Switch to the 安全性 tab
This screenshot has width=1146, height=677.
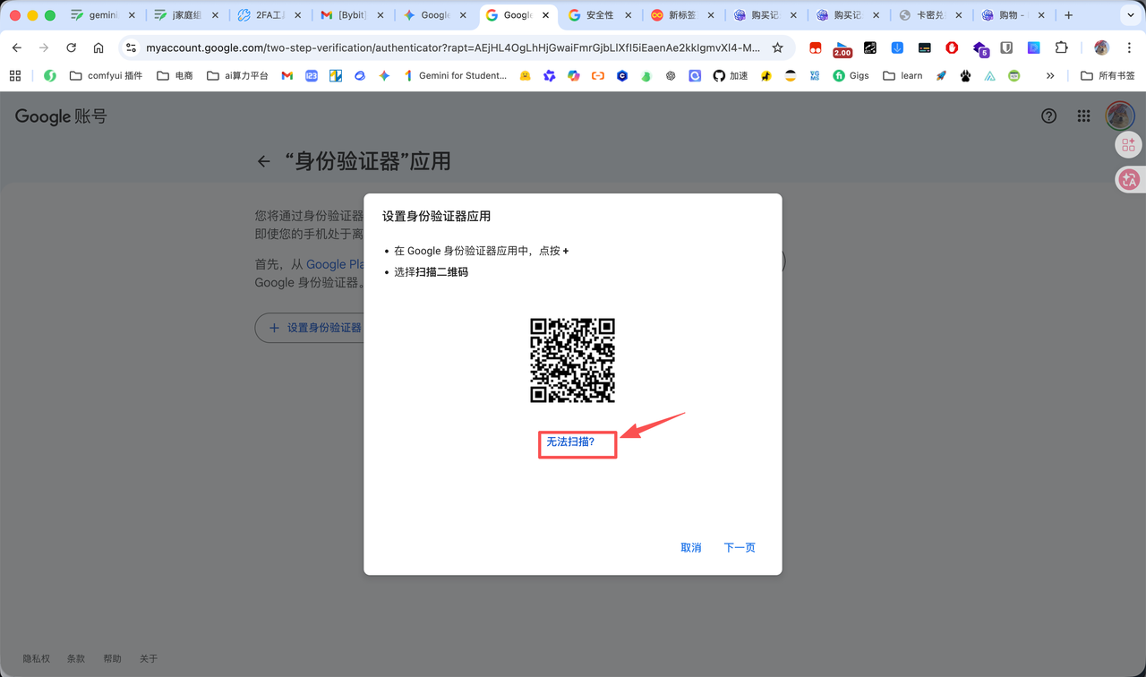[x=599, y=15]
